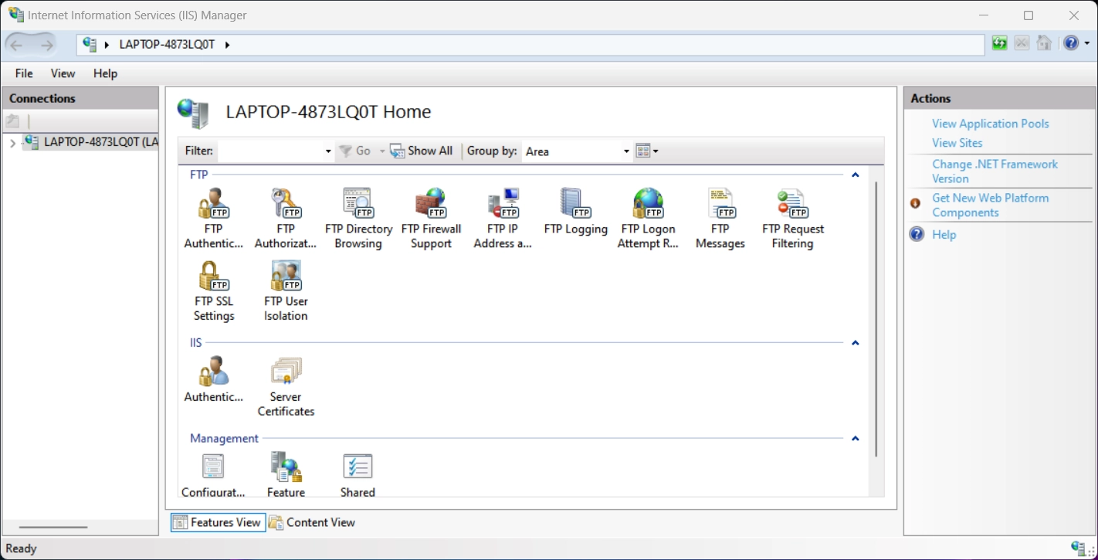This screenshot has width=1098, height=560.
Task: Click Get New Web Platform Components link
Action: [990, 205]
